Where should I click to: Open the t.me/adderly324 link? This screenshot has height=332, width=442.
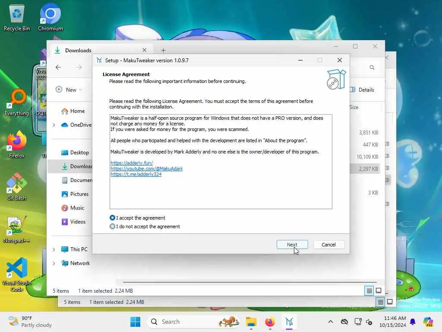coord(136,174)
